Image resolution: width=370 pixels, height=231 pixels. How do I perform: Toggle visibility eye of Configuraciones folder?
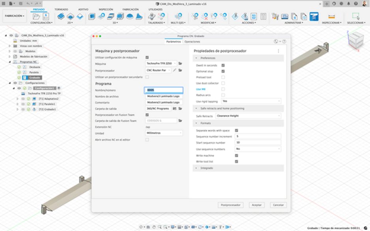click(15, 83)
